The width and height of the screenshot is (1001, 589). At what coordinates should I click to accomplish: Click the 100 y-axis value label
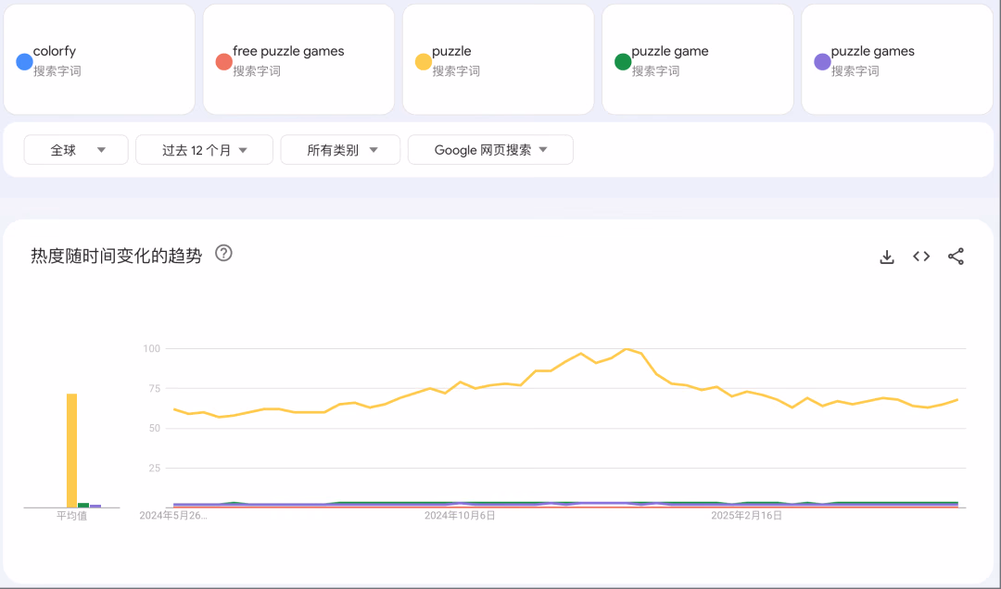(151, 348)
